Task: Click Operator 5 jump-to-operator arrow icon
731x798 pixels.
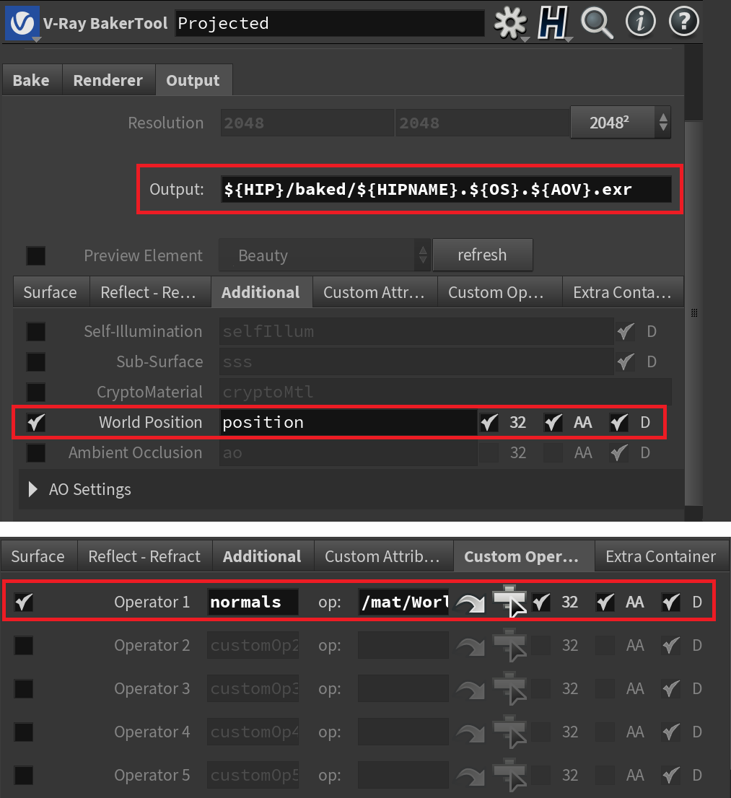Action: click(x=470, y=776)
